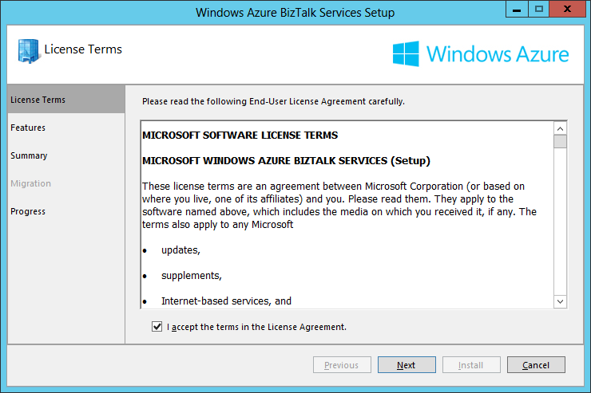Open the Features step in sidebar
This screenshot has width=591, height=393.
coord(28,128)
